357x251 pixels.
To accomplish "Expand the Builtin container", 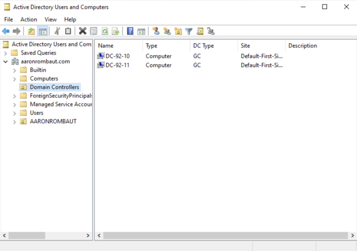I will [x=14, y=70].
